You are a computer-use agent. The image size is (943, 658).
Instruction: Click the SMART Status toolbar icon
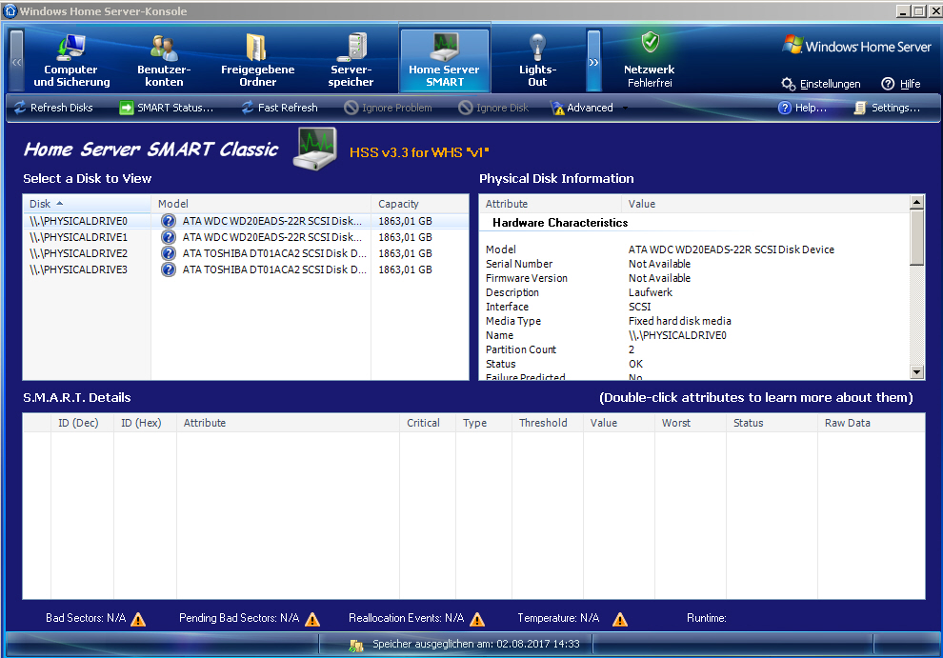pos(127,108)
